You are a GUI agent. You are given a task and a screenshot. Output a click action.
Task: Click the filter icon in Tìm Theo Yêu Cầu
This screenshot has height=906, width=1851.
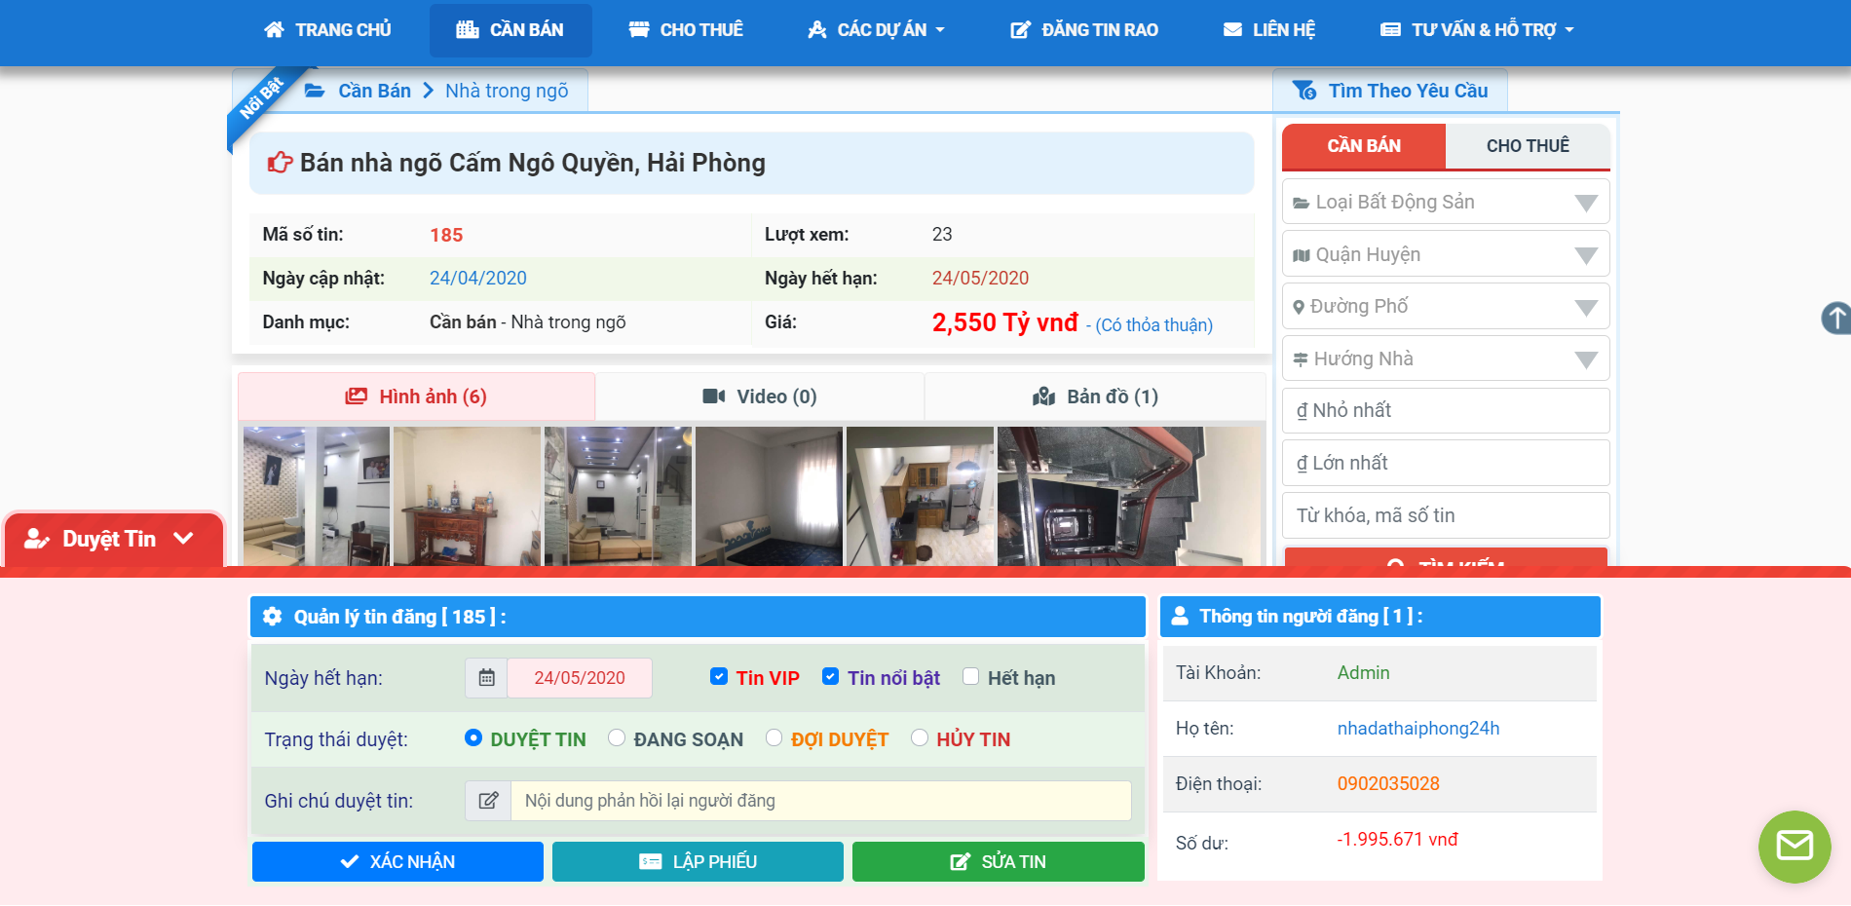1303,91
